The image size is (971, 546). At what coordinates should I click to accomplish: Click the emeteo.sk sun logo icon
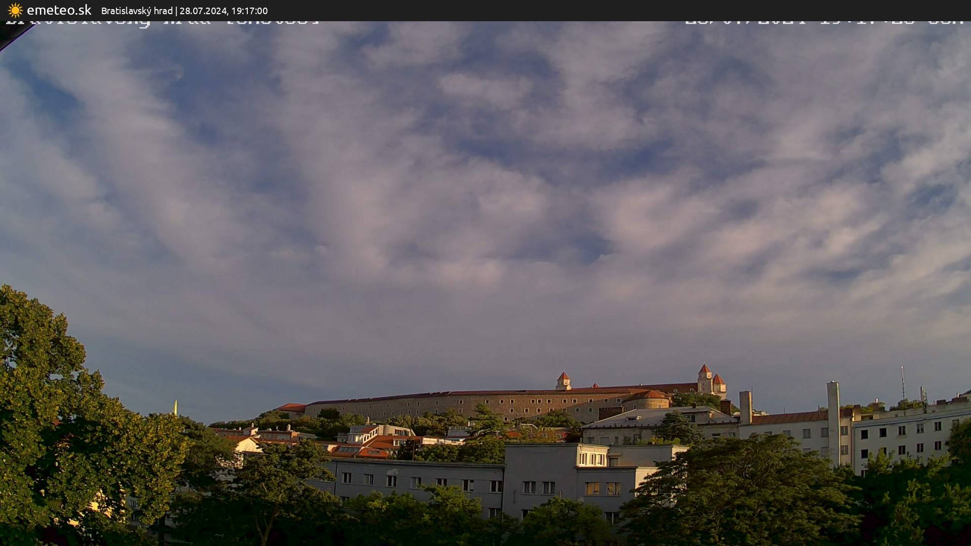tap(15, 10)
